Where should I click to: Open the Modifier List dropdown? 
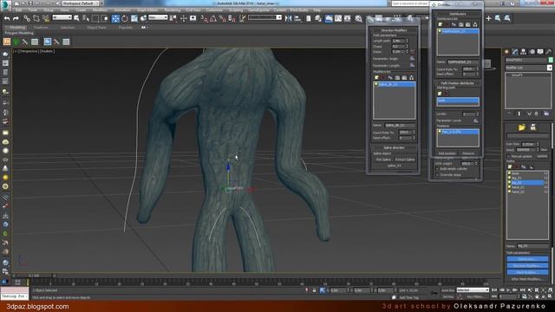(528, 68)
